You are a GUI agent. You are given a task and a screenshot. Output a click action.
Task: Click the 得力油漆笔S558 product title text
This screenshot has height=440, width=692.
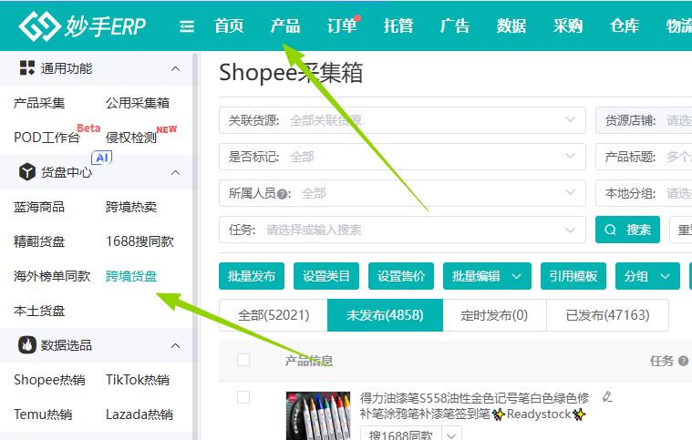(474, 406)
